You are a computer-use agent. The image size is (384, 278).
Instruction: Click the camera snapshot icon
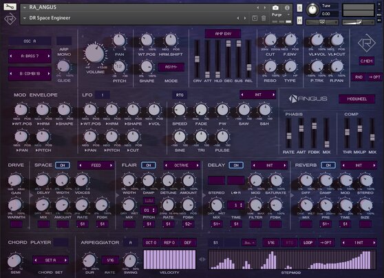[275, 8]
